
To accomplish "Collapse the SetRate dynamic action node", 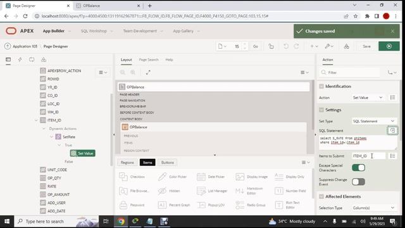I will (51, 137).
